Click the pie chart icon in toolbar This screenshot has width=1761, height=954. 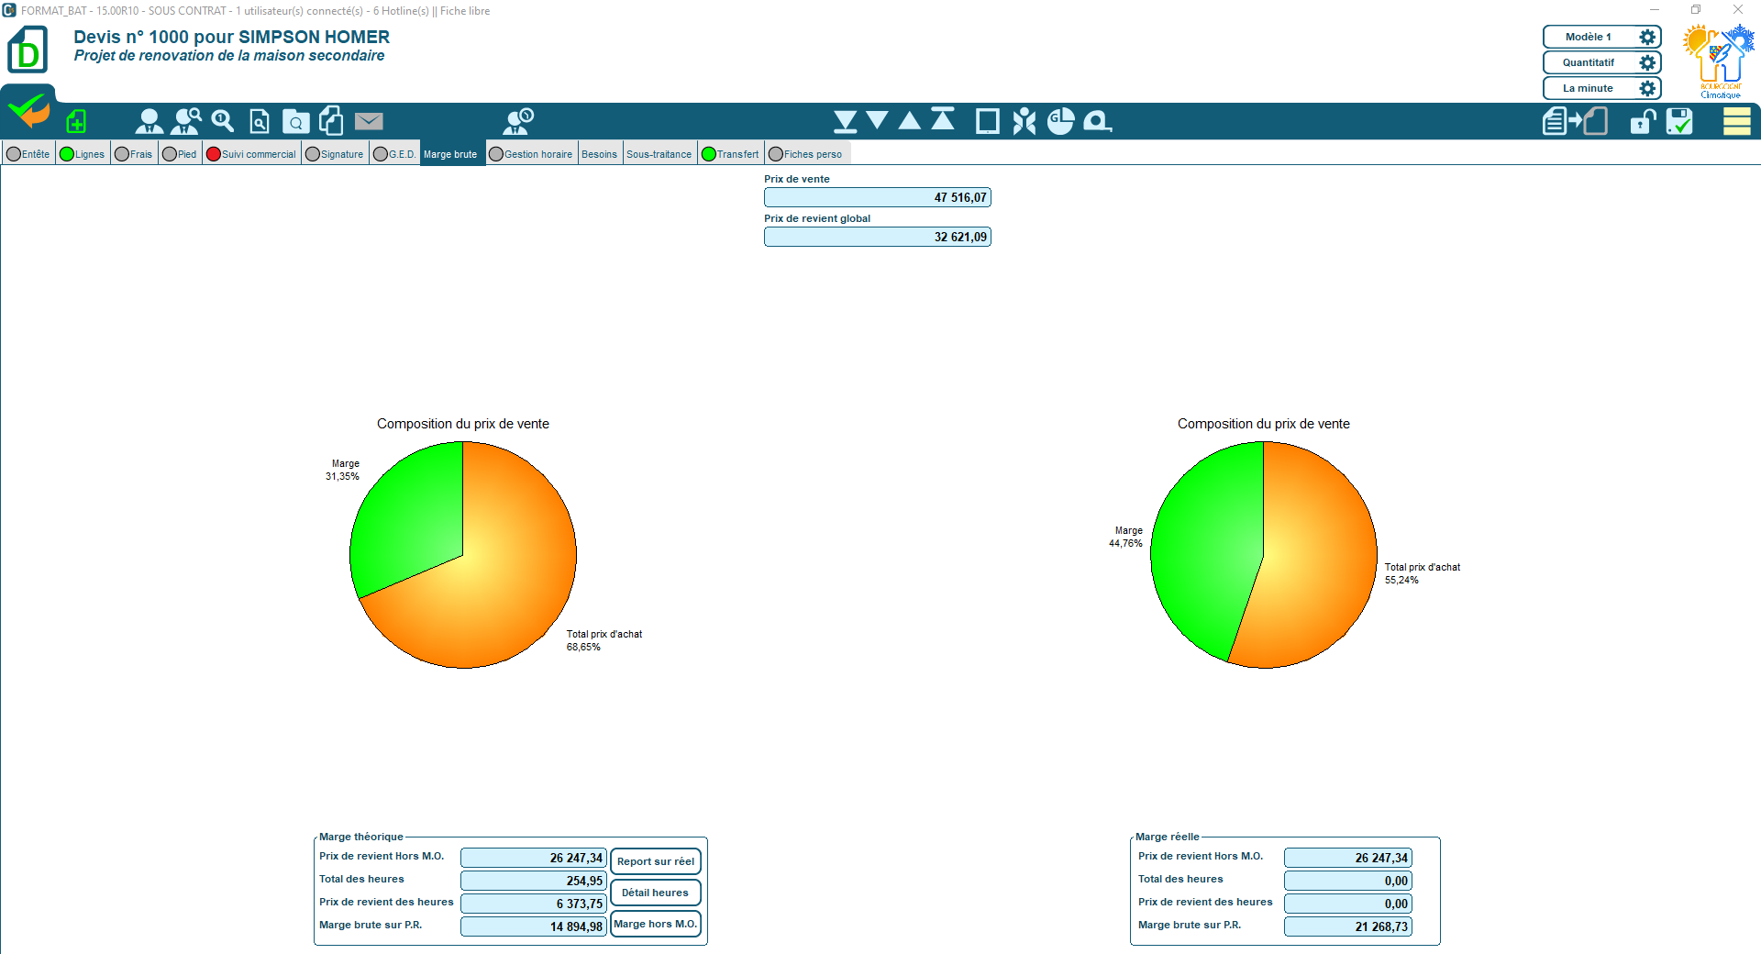tap(1061, 121)
